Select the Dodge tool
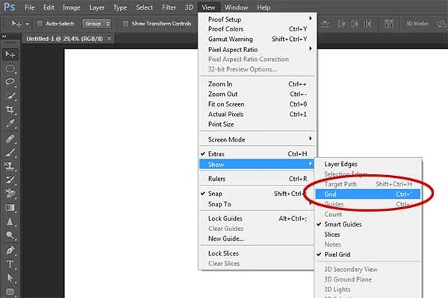This screenshot has height=298, width=448. pos(10,235)
